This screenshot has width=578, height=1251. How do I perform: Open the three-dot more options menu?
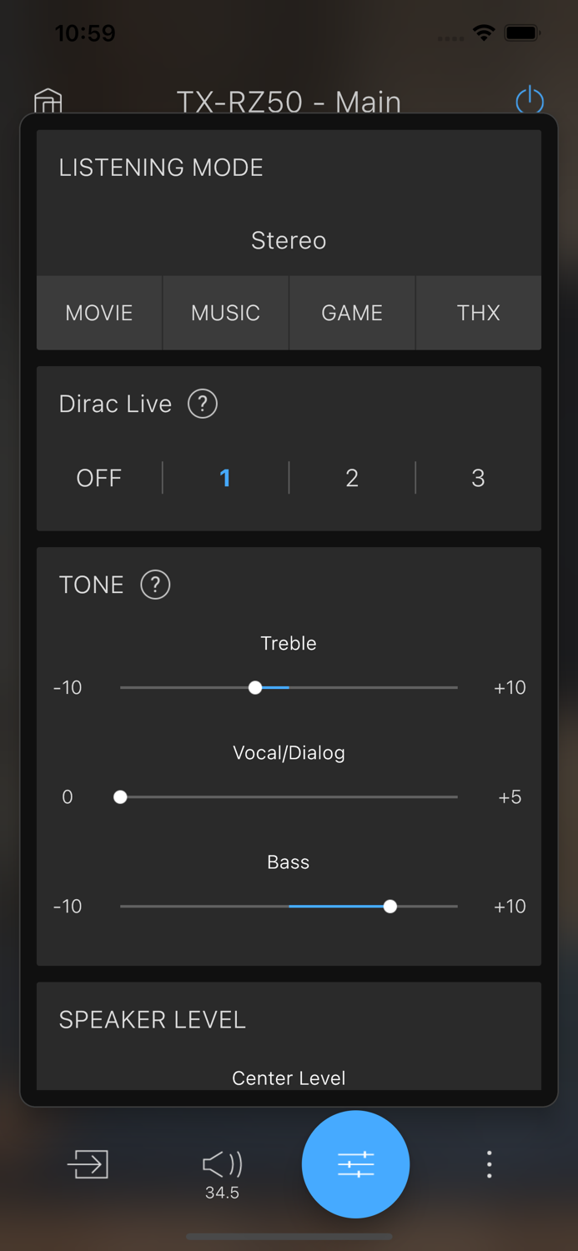click(x=489, y=1164)
